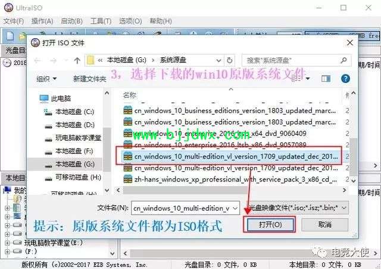
Task: Click path segment 本地磁盘 (G:) in address bar
Action: (127, 60)
